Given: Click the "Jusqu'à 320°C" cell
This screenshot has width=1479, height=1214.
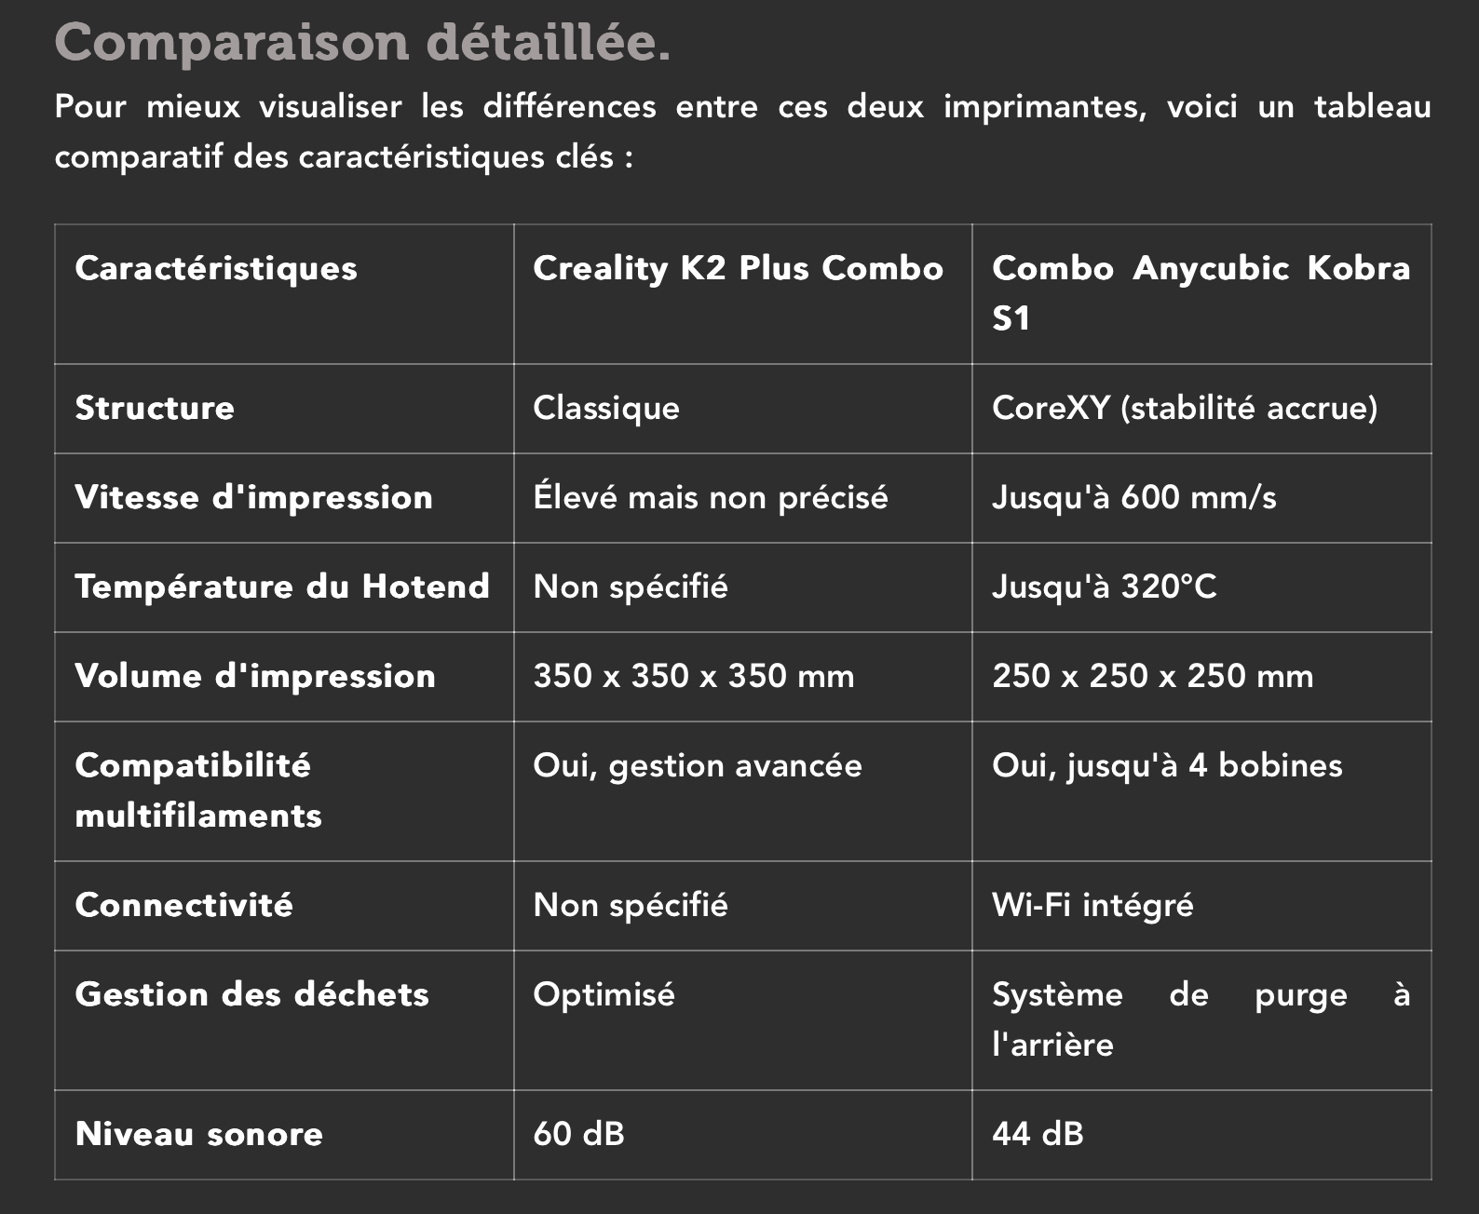Looking at the screenshot, I should coord(1104,587).
